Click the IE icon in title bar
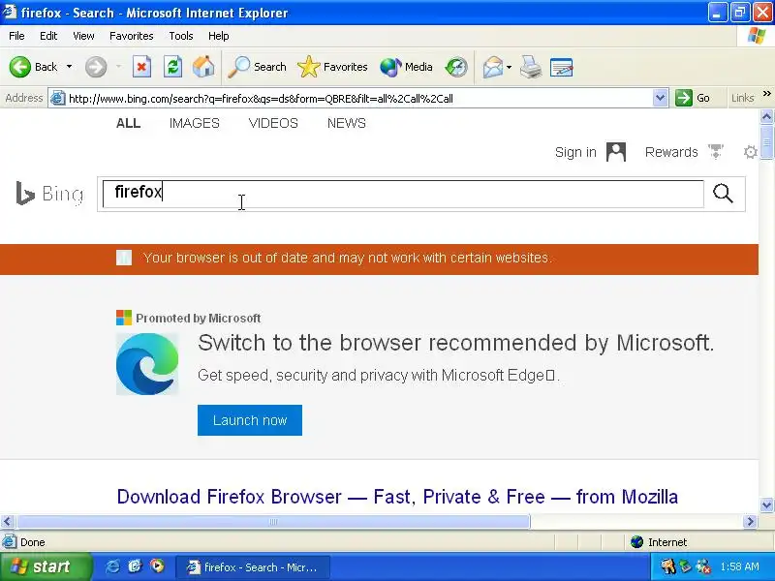This screenshot has width=775, height=581. click(x=10, y=13)
